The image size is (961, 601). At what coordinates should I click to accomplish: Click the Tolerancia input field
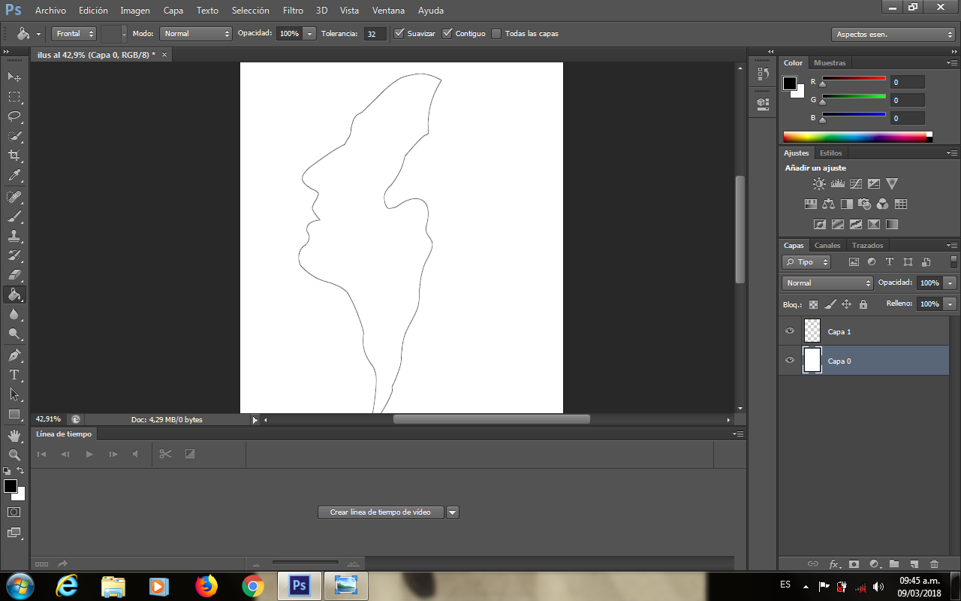[375, 34]
